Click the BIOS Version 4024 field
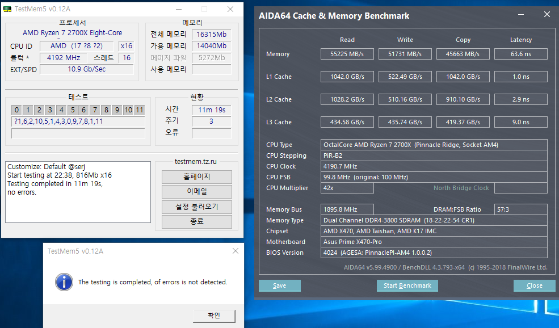559x328 pixels. coord(434,253)
